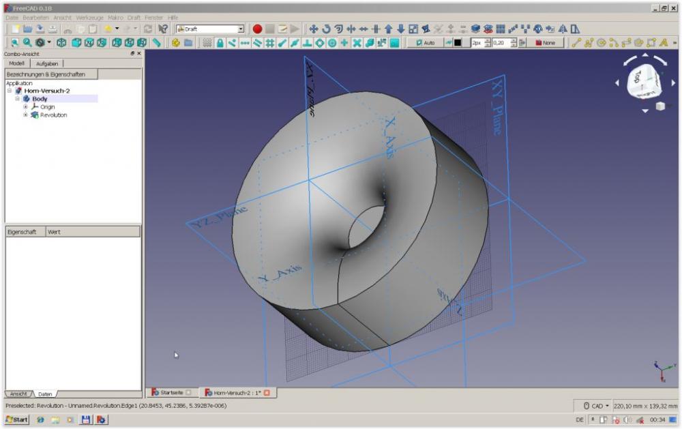This screenshot has height=429, width=682.
Task: Open the draw style dropdown arrow
Action: click(x=49, y=43)
